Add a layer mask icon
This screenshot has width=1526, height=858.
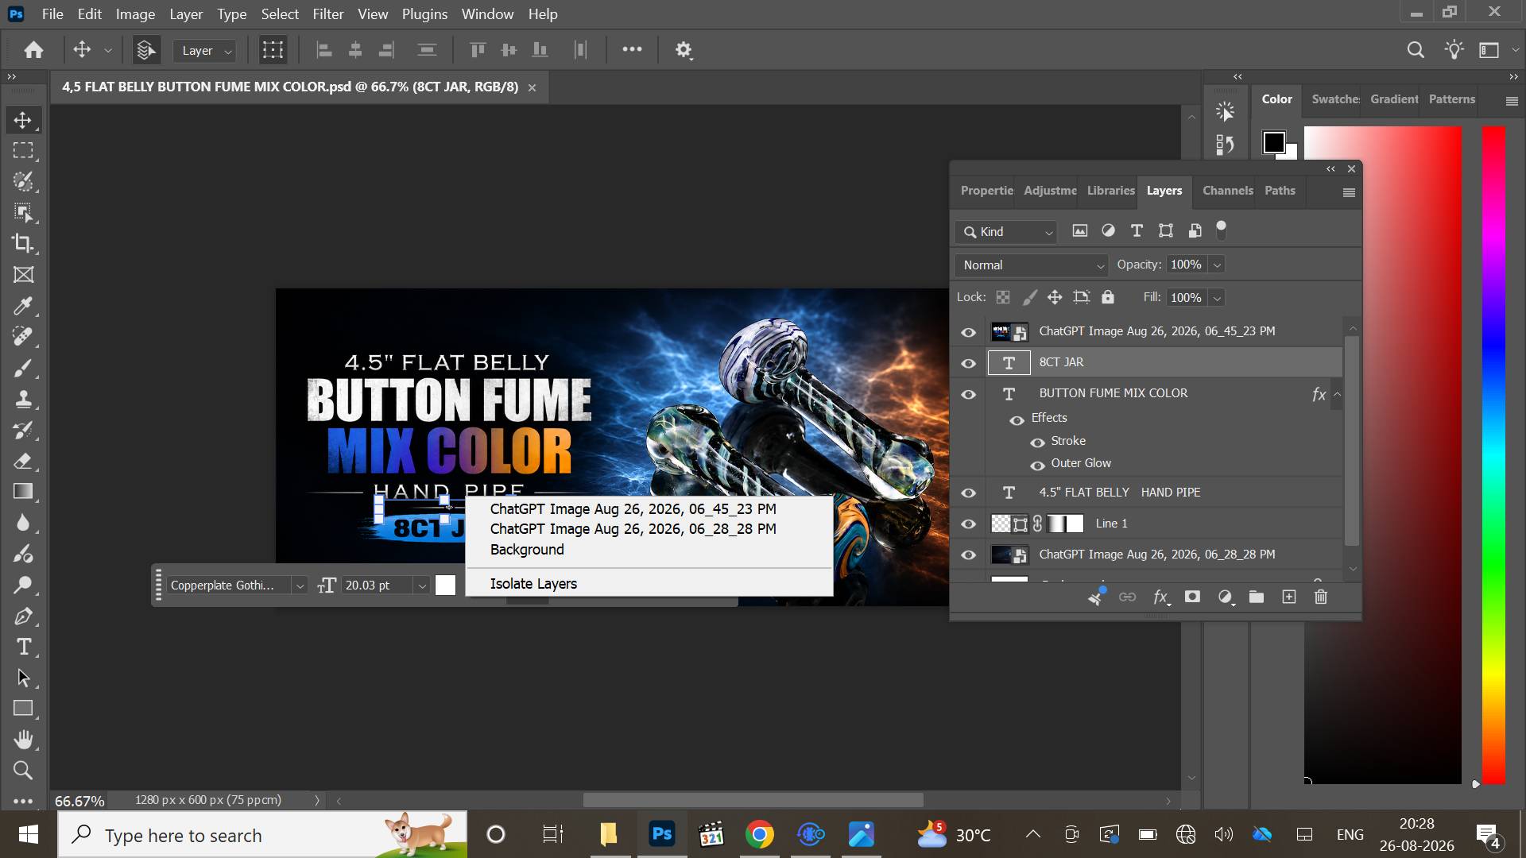click(1192, 597)
